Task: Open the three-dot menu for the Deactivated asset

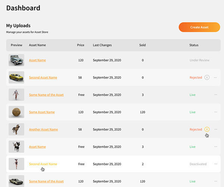Action: (215, 164)
